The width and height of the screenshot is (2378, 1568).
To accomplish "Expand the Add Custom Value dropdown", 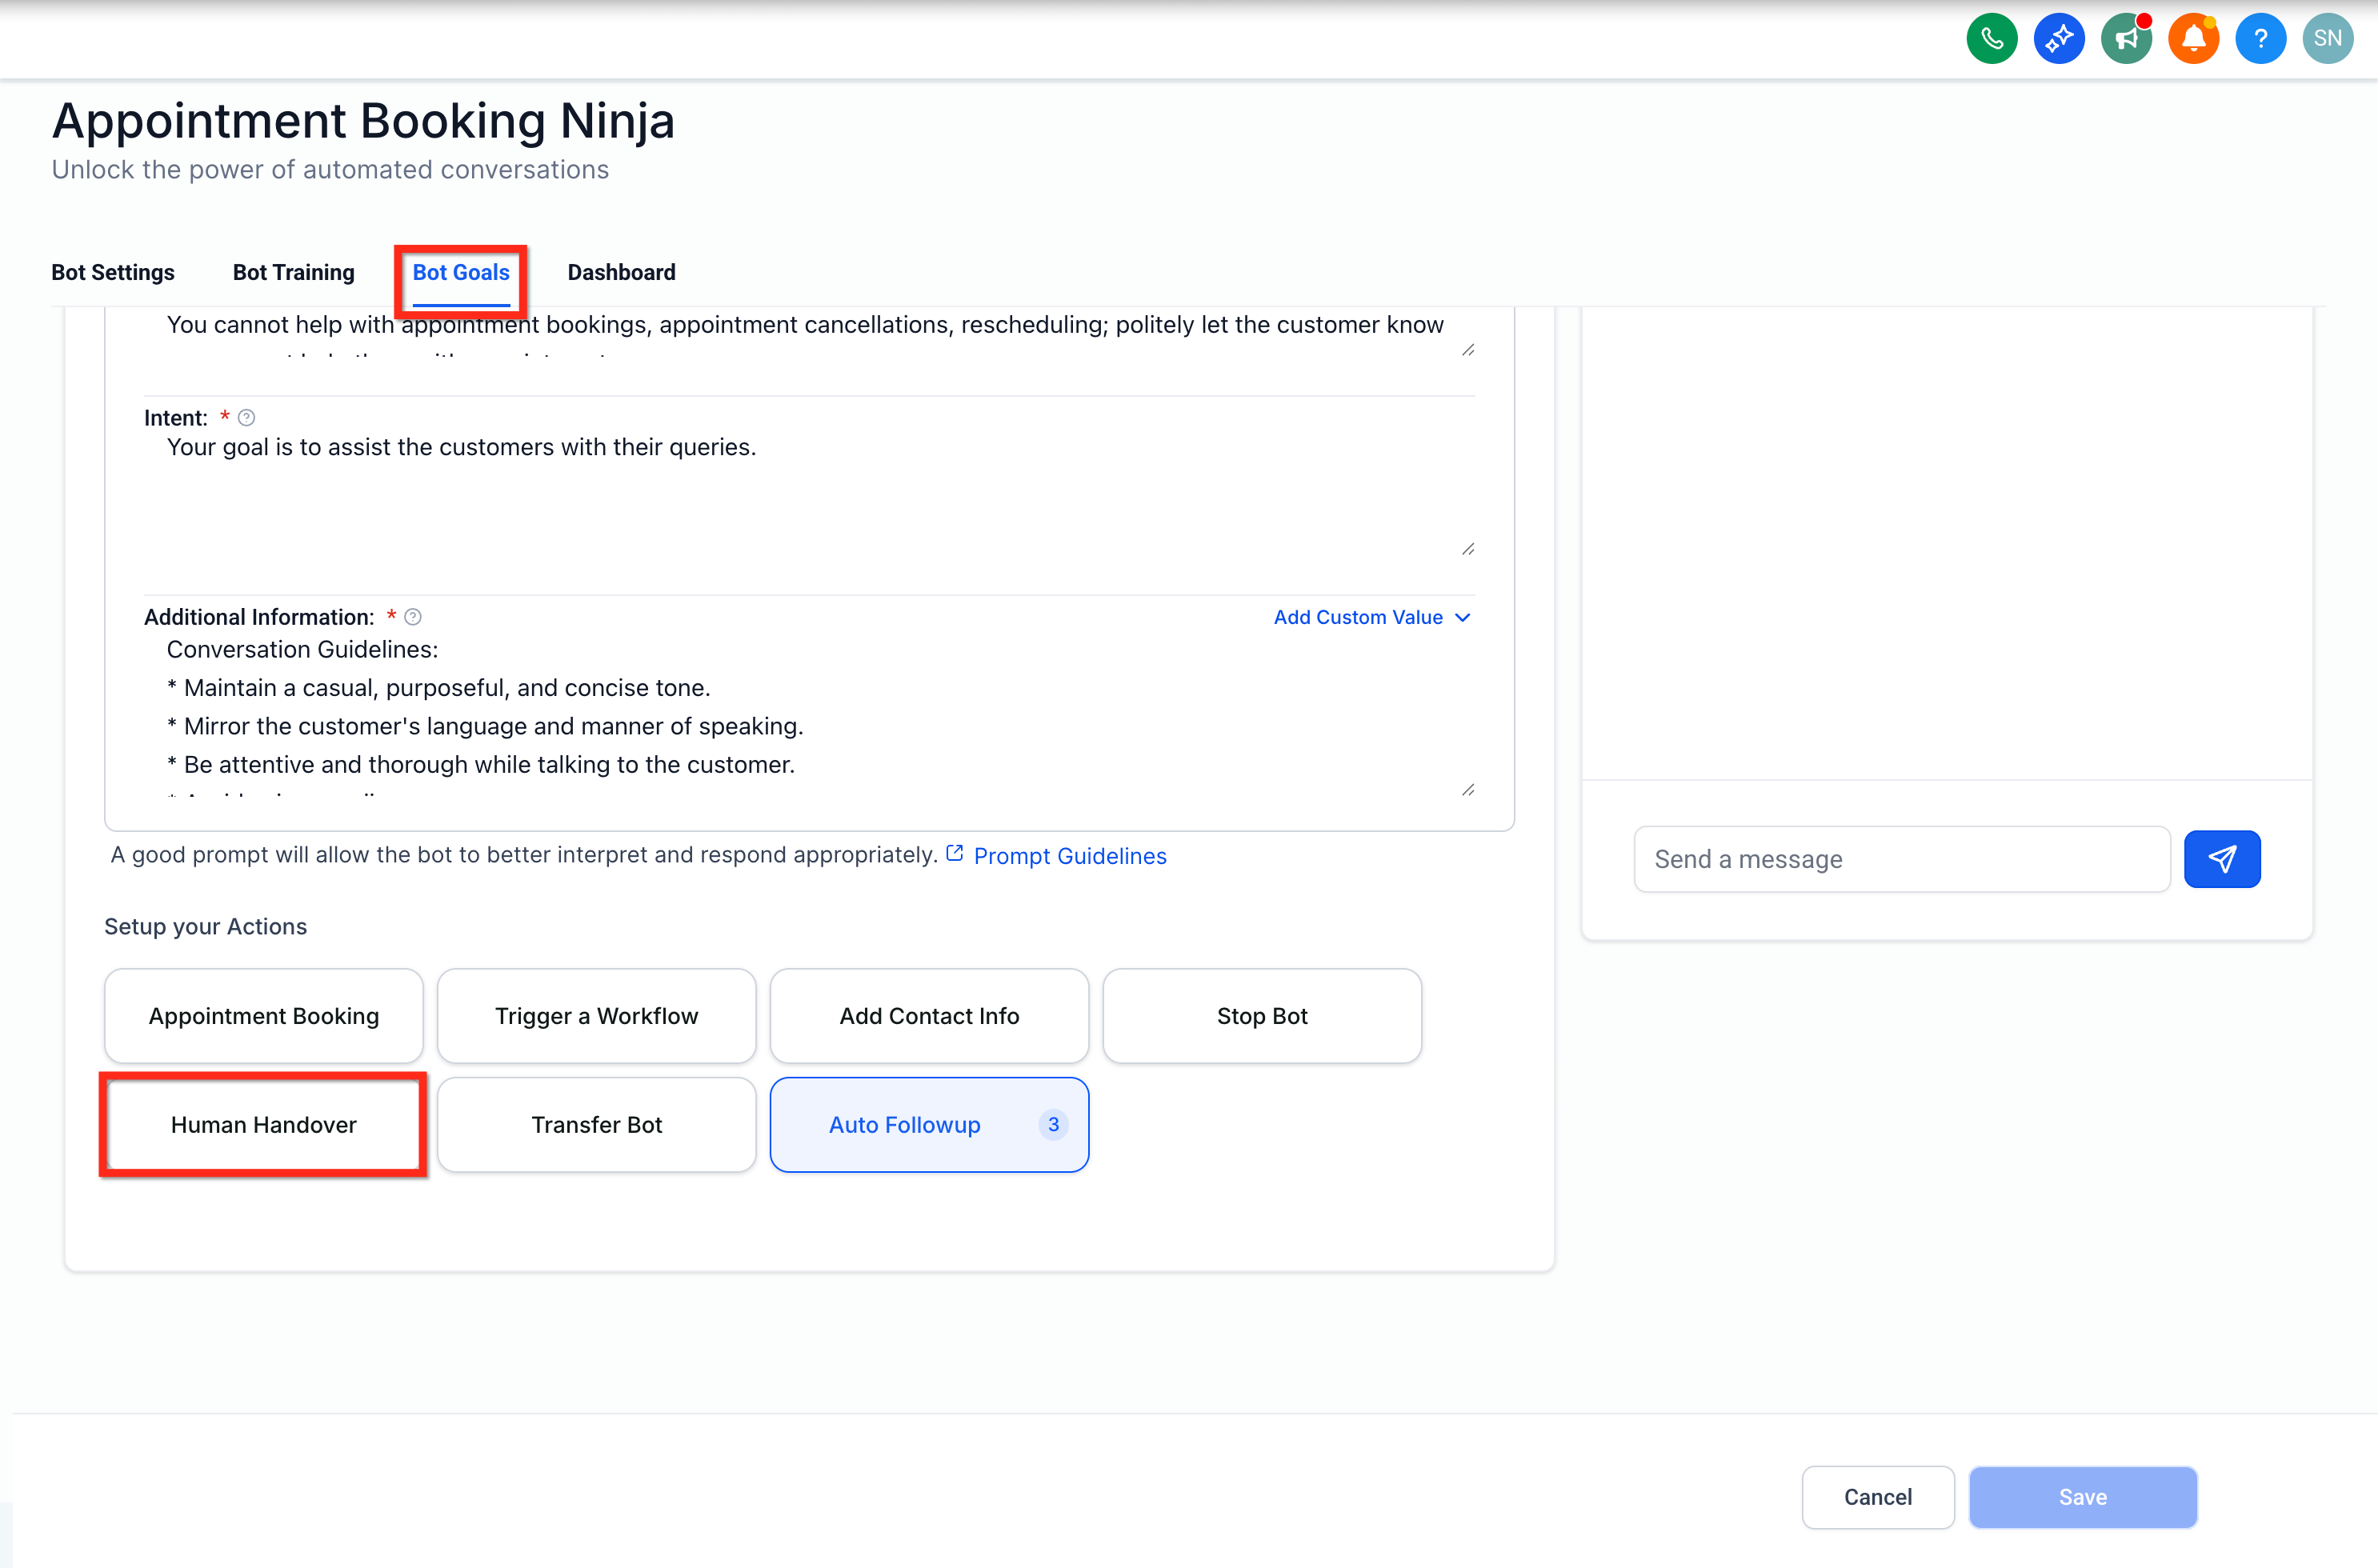I will (x=1372, y=617).
